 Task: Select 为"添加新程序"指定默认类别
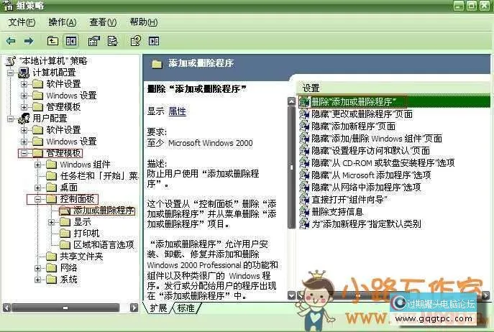click(366, 224)
